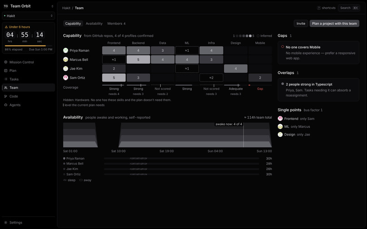This screenshot has width=367, height=229.
Task: Click the red circle on Mobile gap card
Action: click(282, 47)
